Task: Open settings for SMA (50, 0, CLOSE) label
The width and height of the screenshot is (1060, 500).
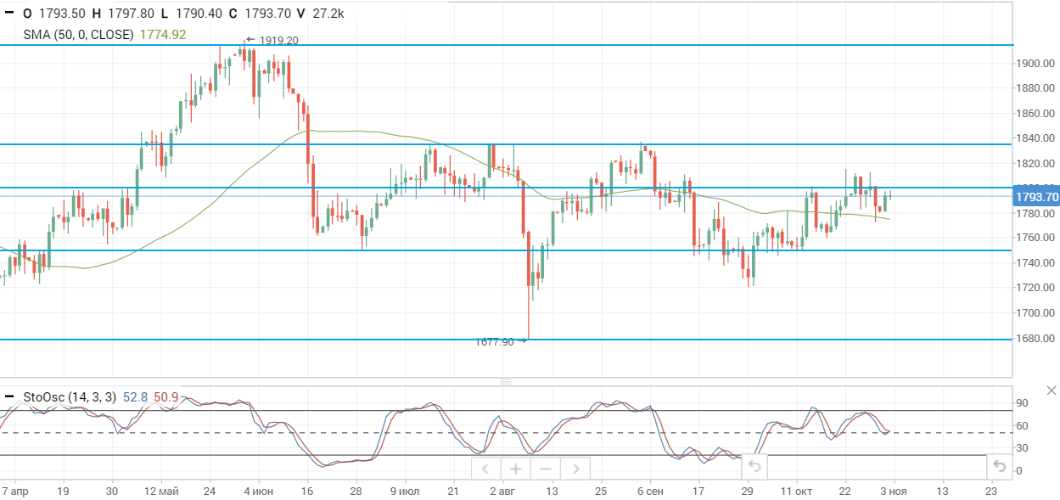Action: click(x=79, y=35)
